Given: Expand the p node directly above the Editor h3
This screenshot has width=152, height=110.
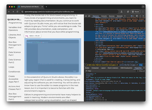Looking at the screenshot, I should click(95, 26).
